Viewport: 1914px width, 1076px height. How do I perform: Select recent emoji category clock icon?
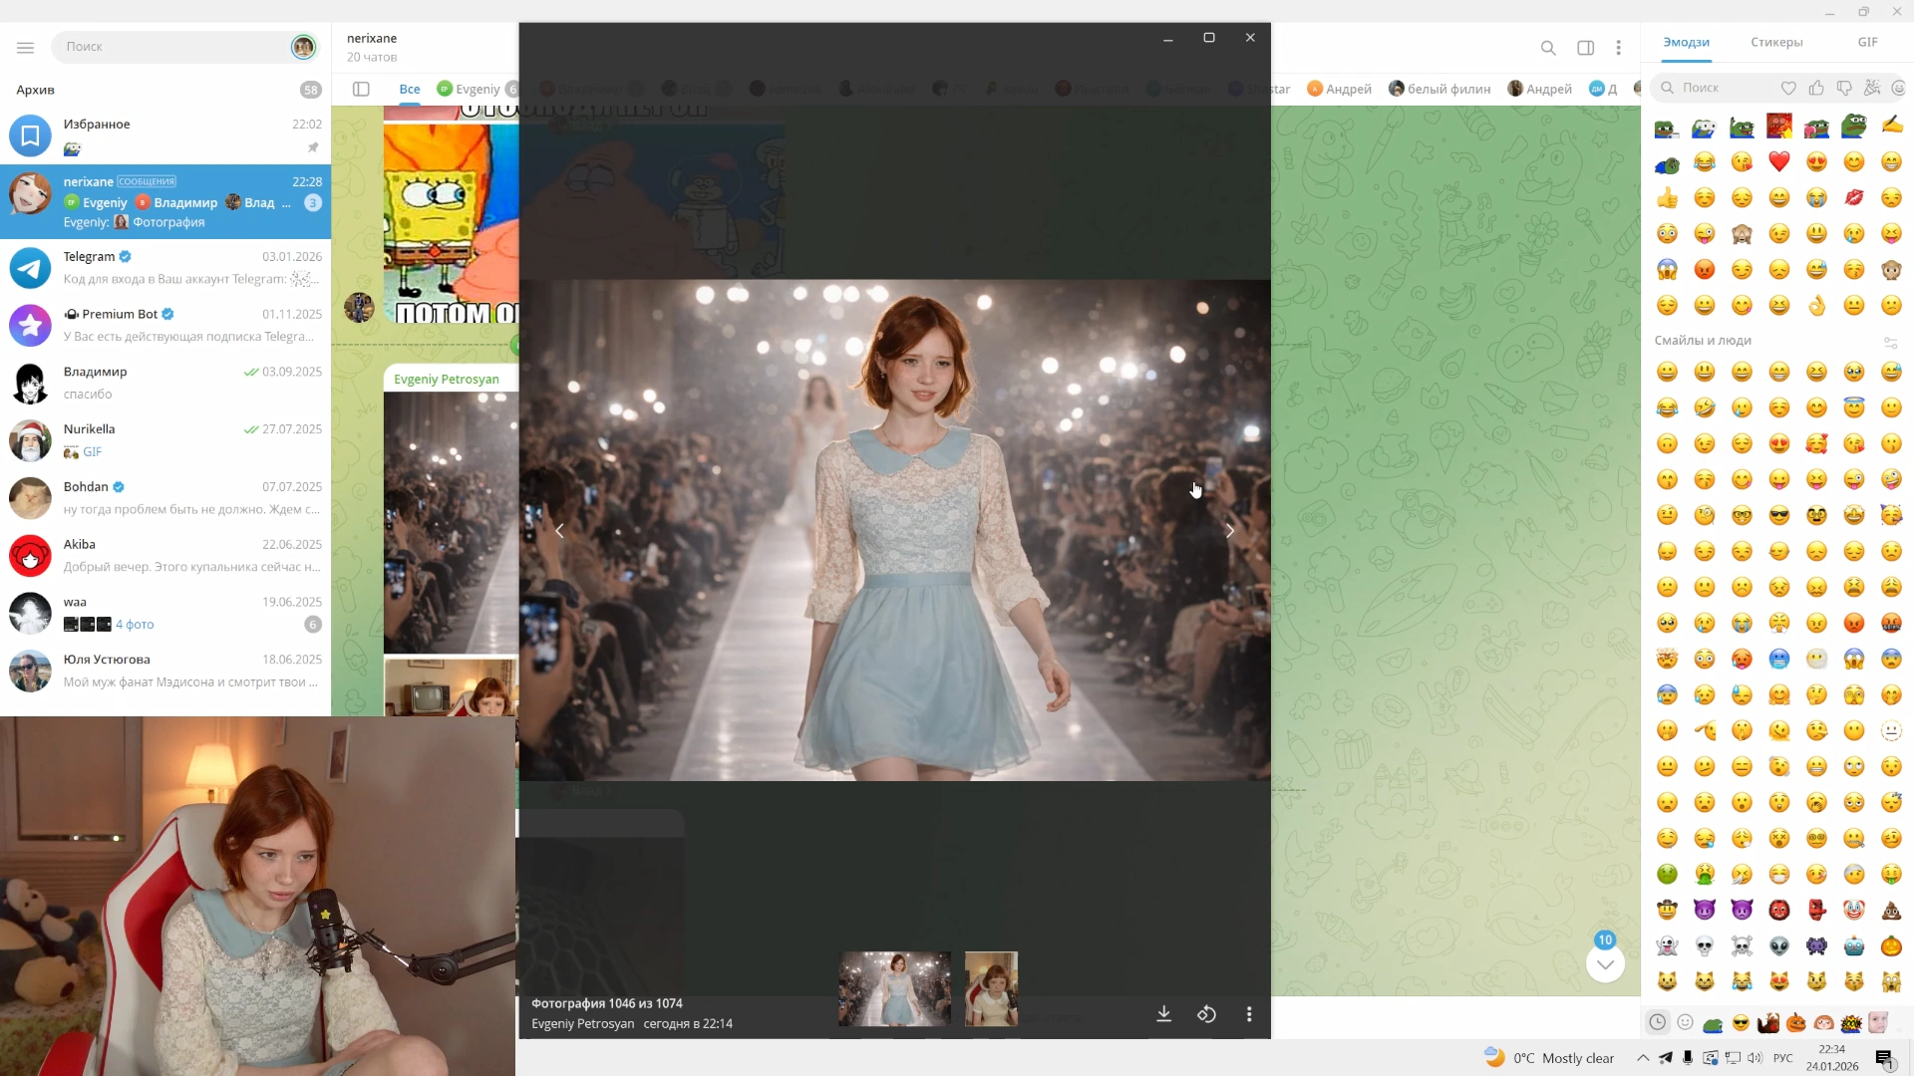(1657, 1022)
